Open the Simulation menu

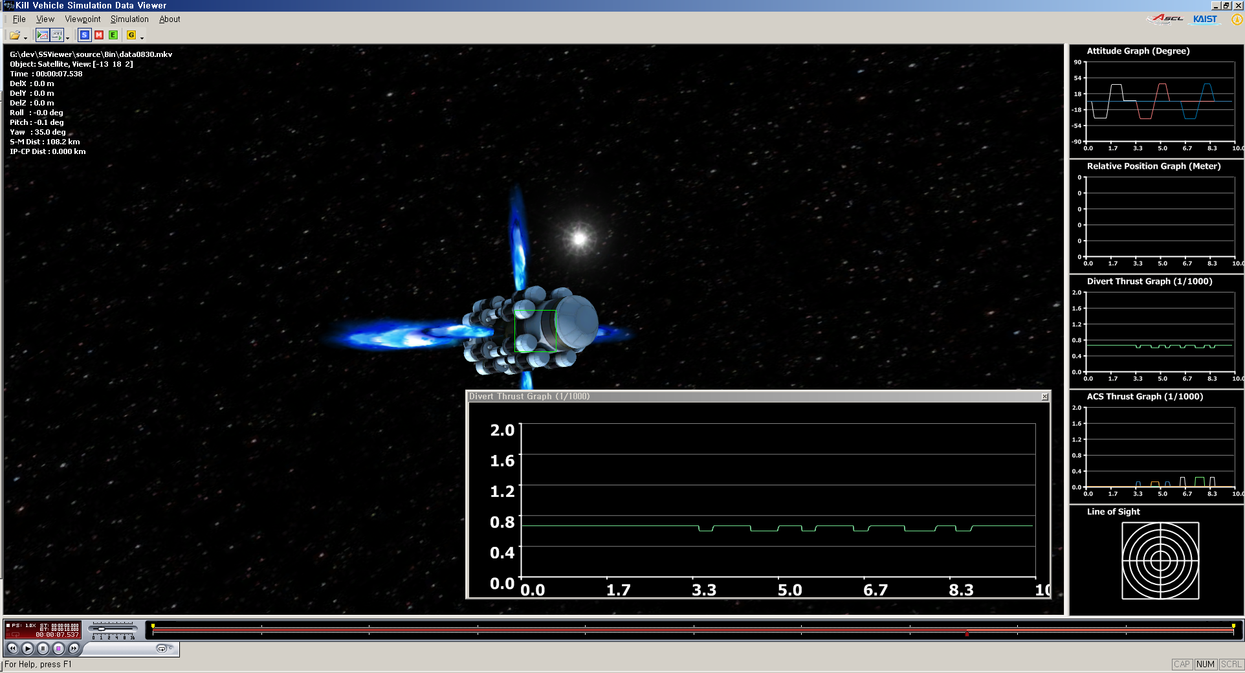pos(129,19)
